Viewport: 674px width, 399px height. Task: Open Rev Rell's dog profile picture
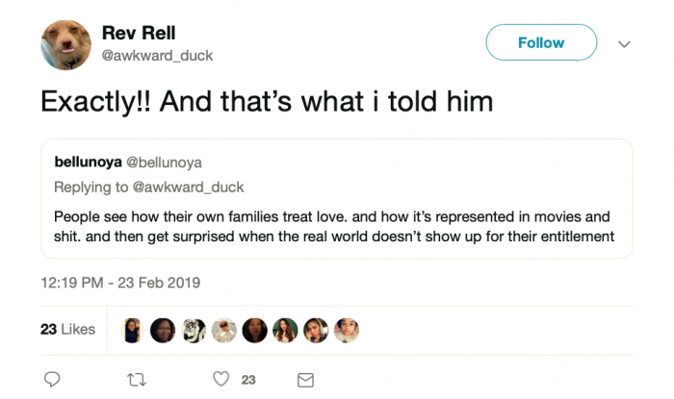(67, 45)
